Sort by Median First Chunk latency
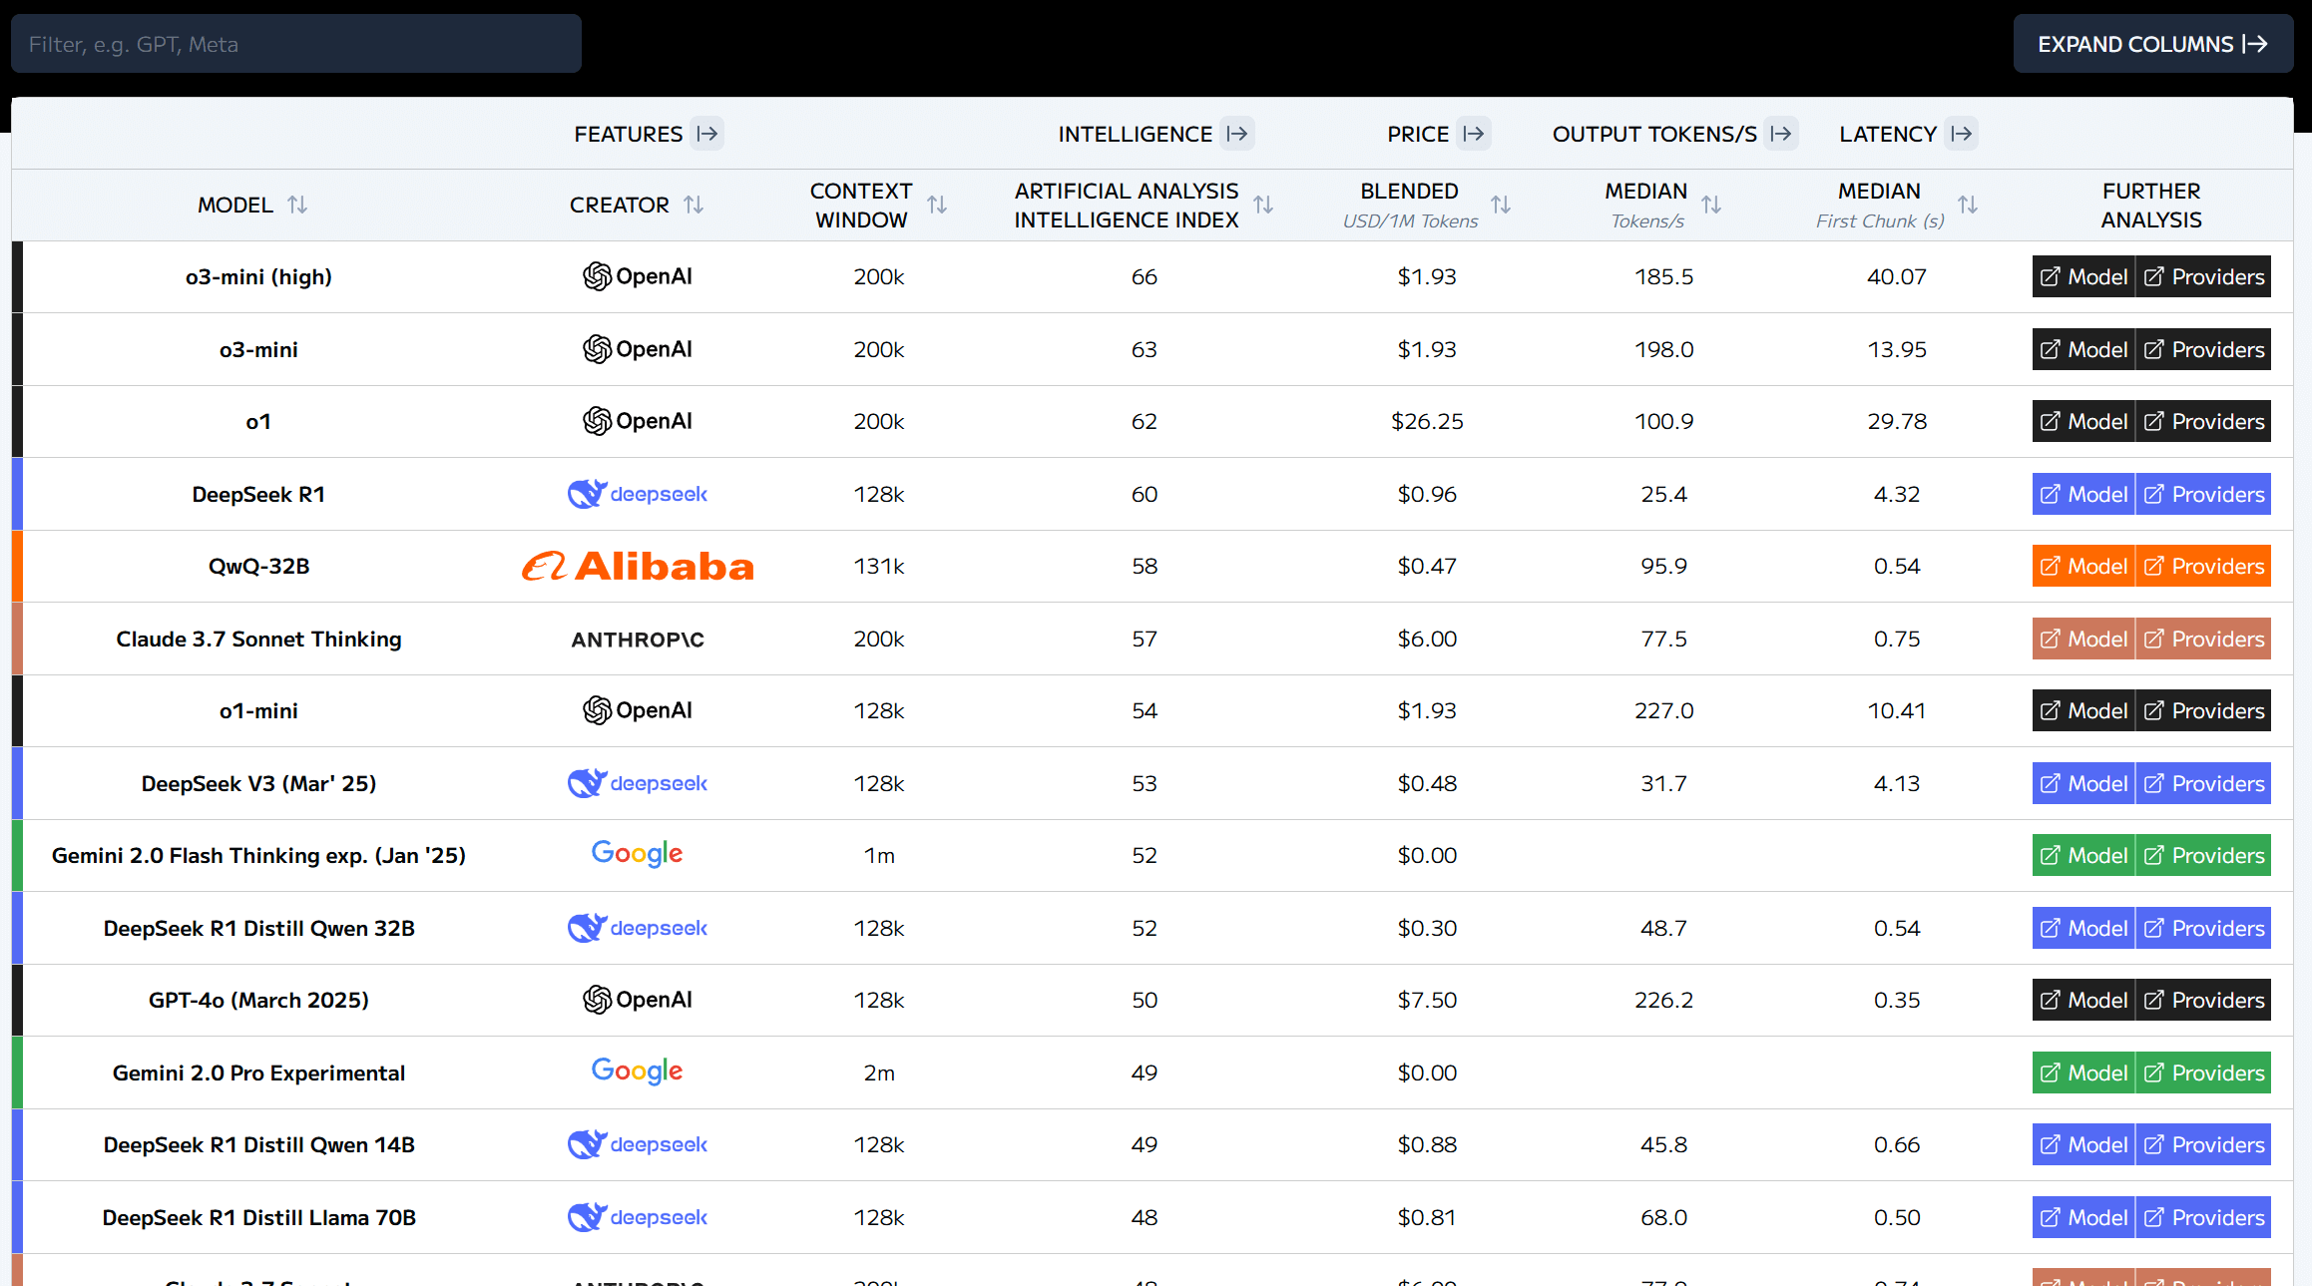The height and width of the screenshot is (1286, 2312). tap(1967, 205)
